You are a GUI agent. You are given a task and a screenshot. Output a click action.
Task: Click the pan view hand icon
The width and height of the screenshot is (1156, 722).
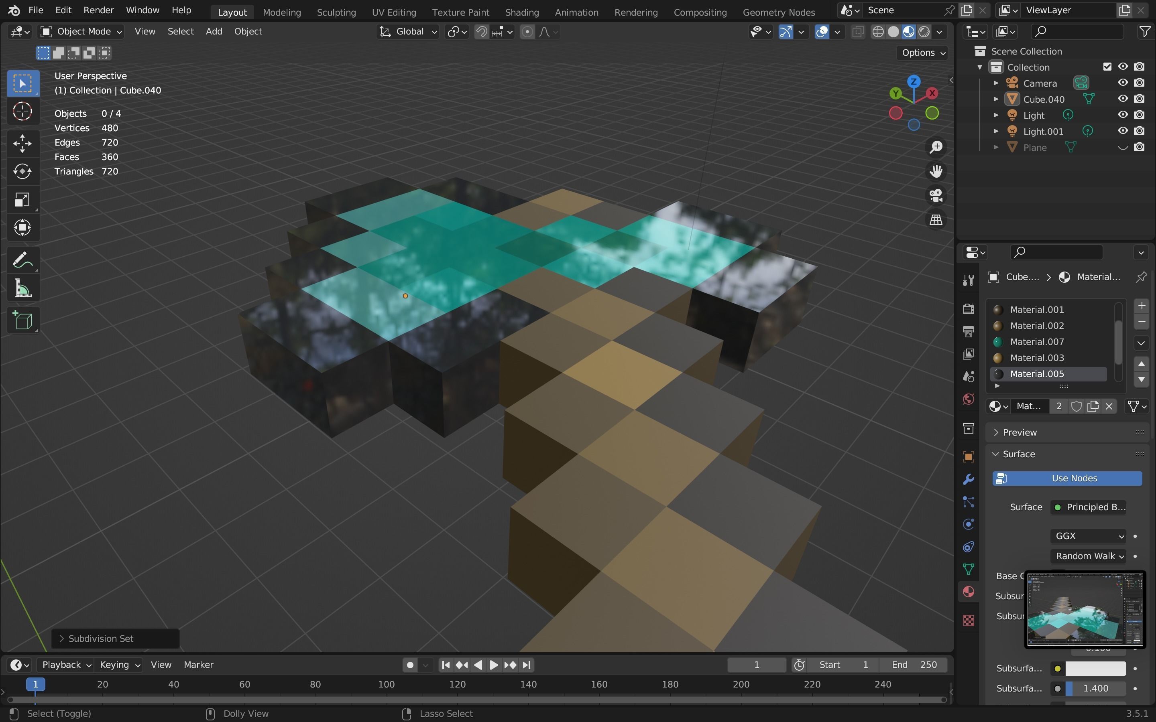pos(936,171)
